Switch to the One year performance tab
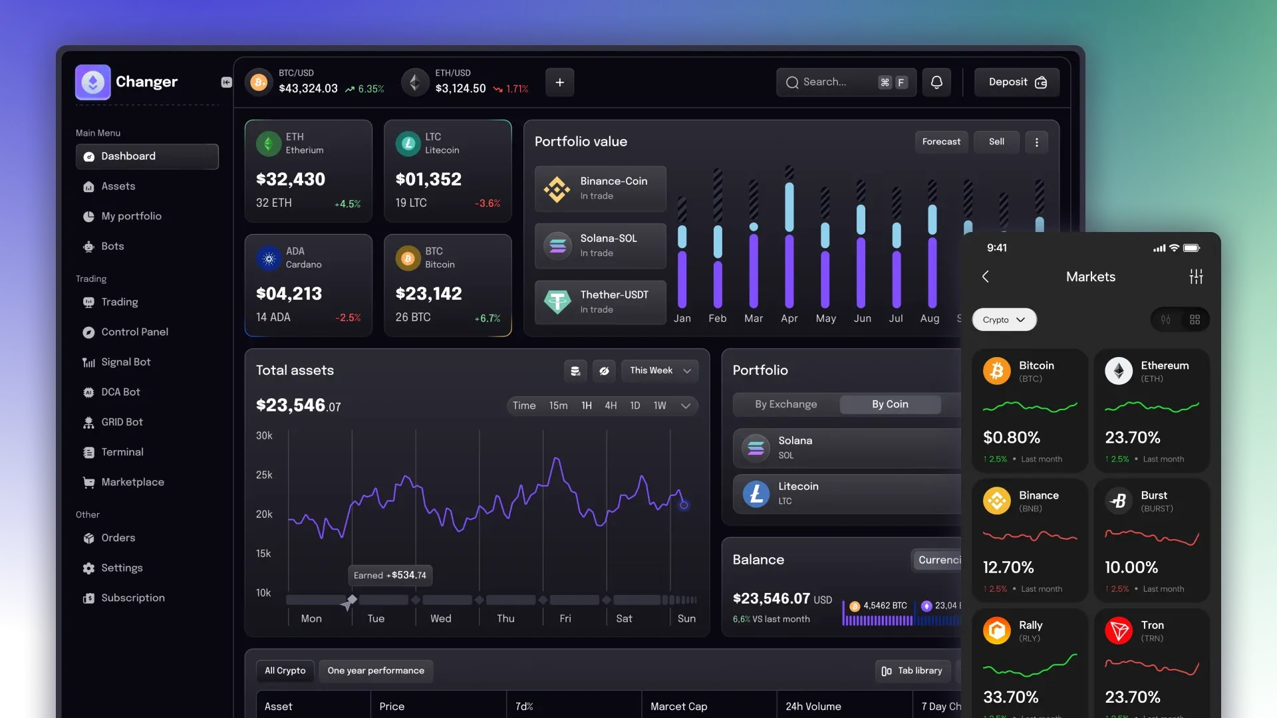The width and height of the screenshot is (1277, 718). [x=376, y=671]
